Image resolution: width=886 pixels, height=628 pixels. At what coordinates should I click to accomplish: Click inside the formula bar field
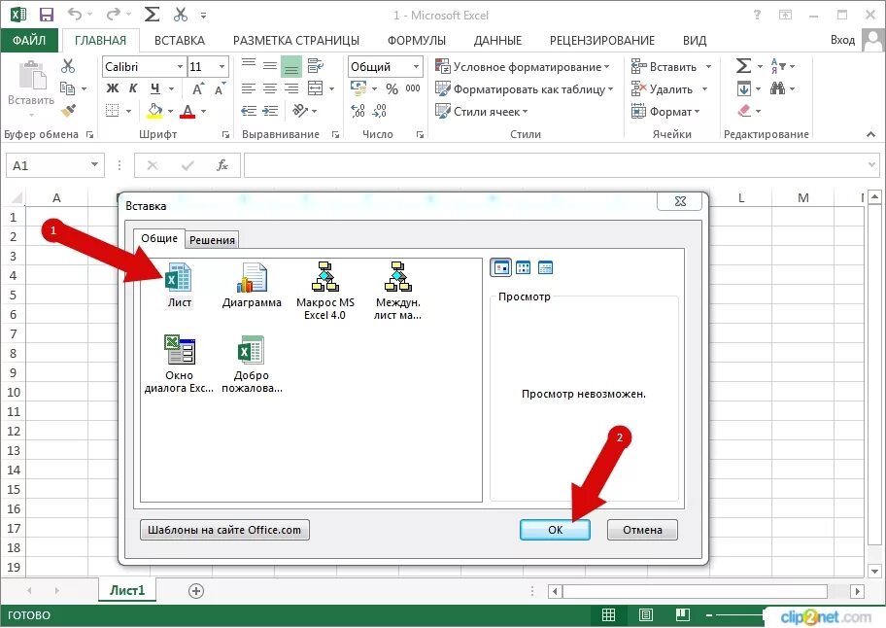point(562,165)
